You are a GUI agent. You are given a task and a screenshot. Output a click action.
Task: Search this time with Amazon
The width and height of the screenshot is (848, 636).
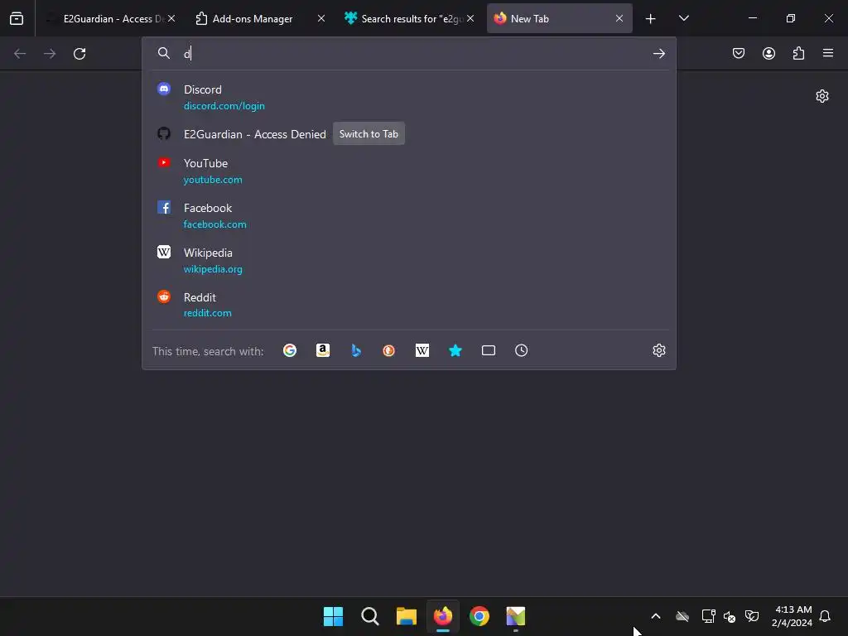[323, 350]
